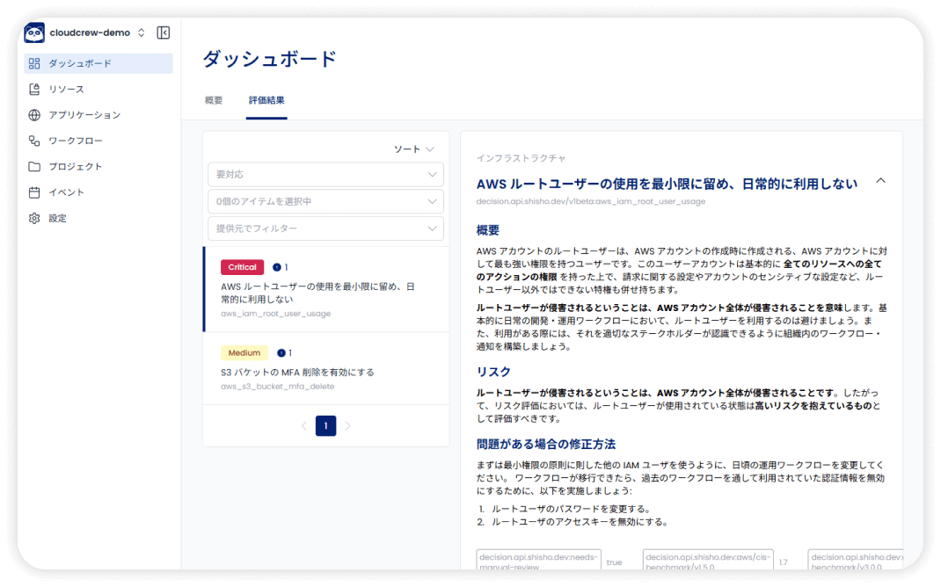Click the リソース clipboard icon

click(x=34, y=90)
